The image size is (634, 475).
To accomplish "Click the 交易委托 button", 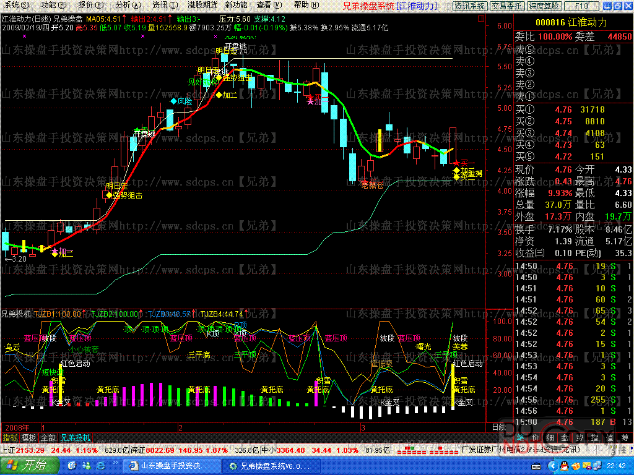I will click(507, 6).
